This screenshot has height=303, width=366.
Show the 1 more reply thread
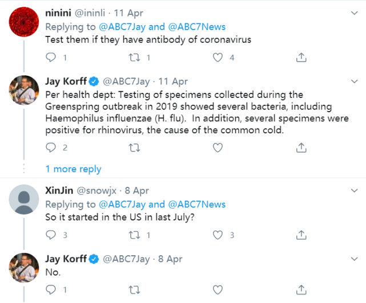click(x=73, y=169)
